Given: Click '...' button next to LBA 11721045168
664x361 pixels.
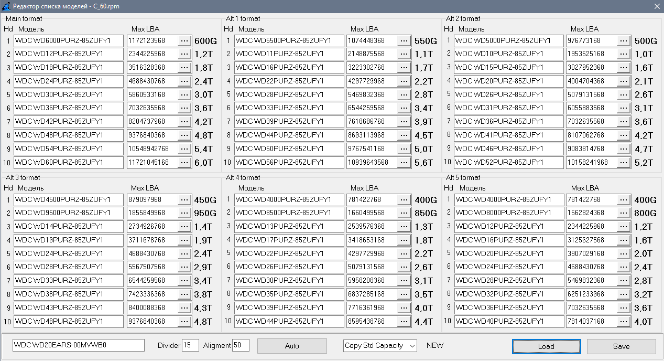Looking at the screenshot, I should (x=184, y=162).
